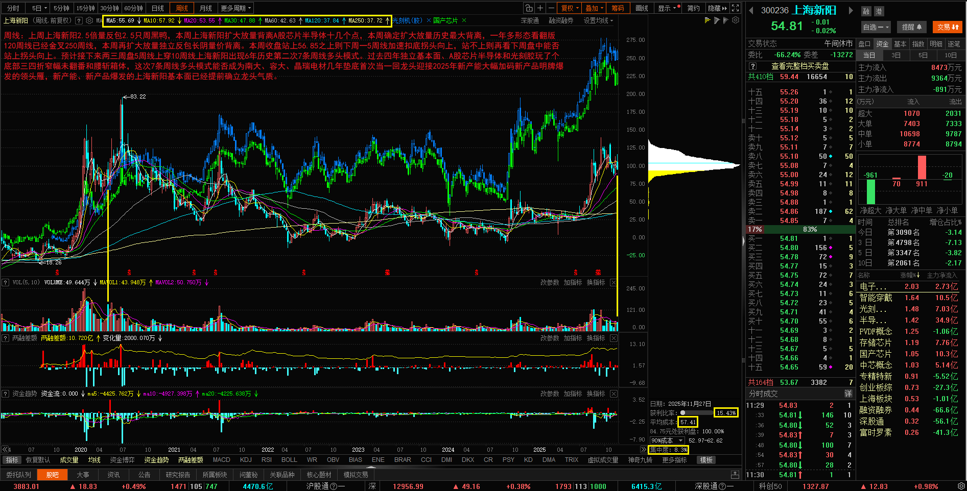Open the 更多指标 indicator option

tap(674, 460)
